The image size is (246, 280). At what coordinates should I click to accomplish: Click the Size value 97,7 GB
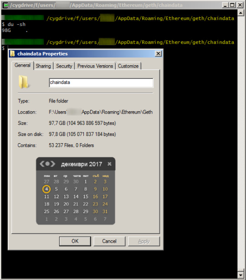(x=82, y=123)
